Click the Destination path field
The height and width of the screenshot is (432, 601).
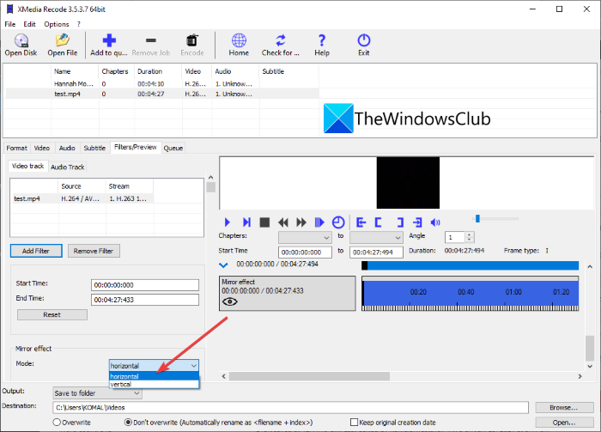pos(290,407)
